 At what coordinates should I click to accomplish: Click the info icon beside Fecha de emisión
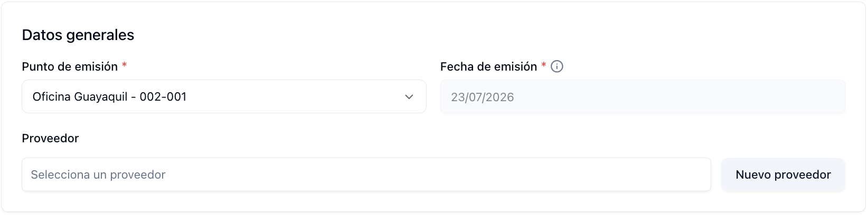tap(557, 66)
